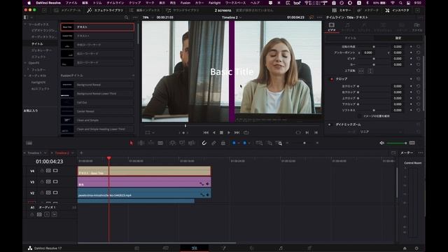Select the highlighted Basic Title テキスト item
Screen dimensions: 448x252
pos(97,27)
